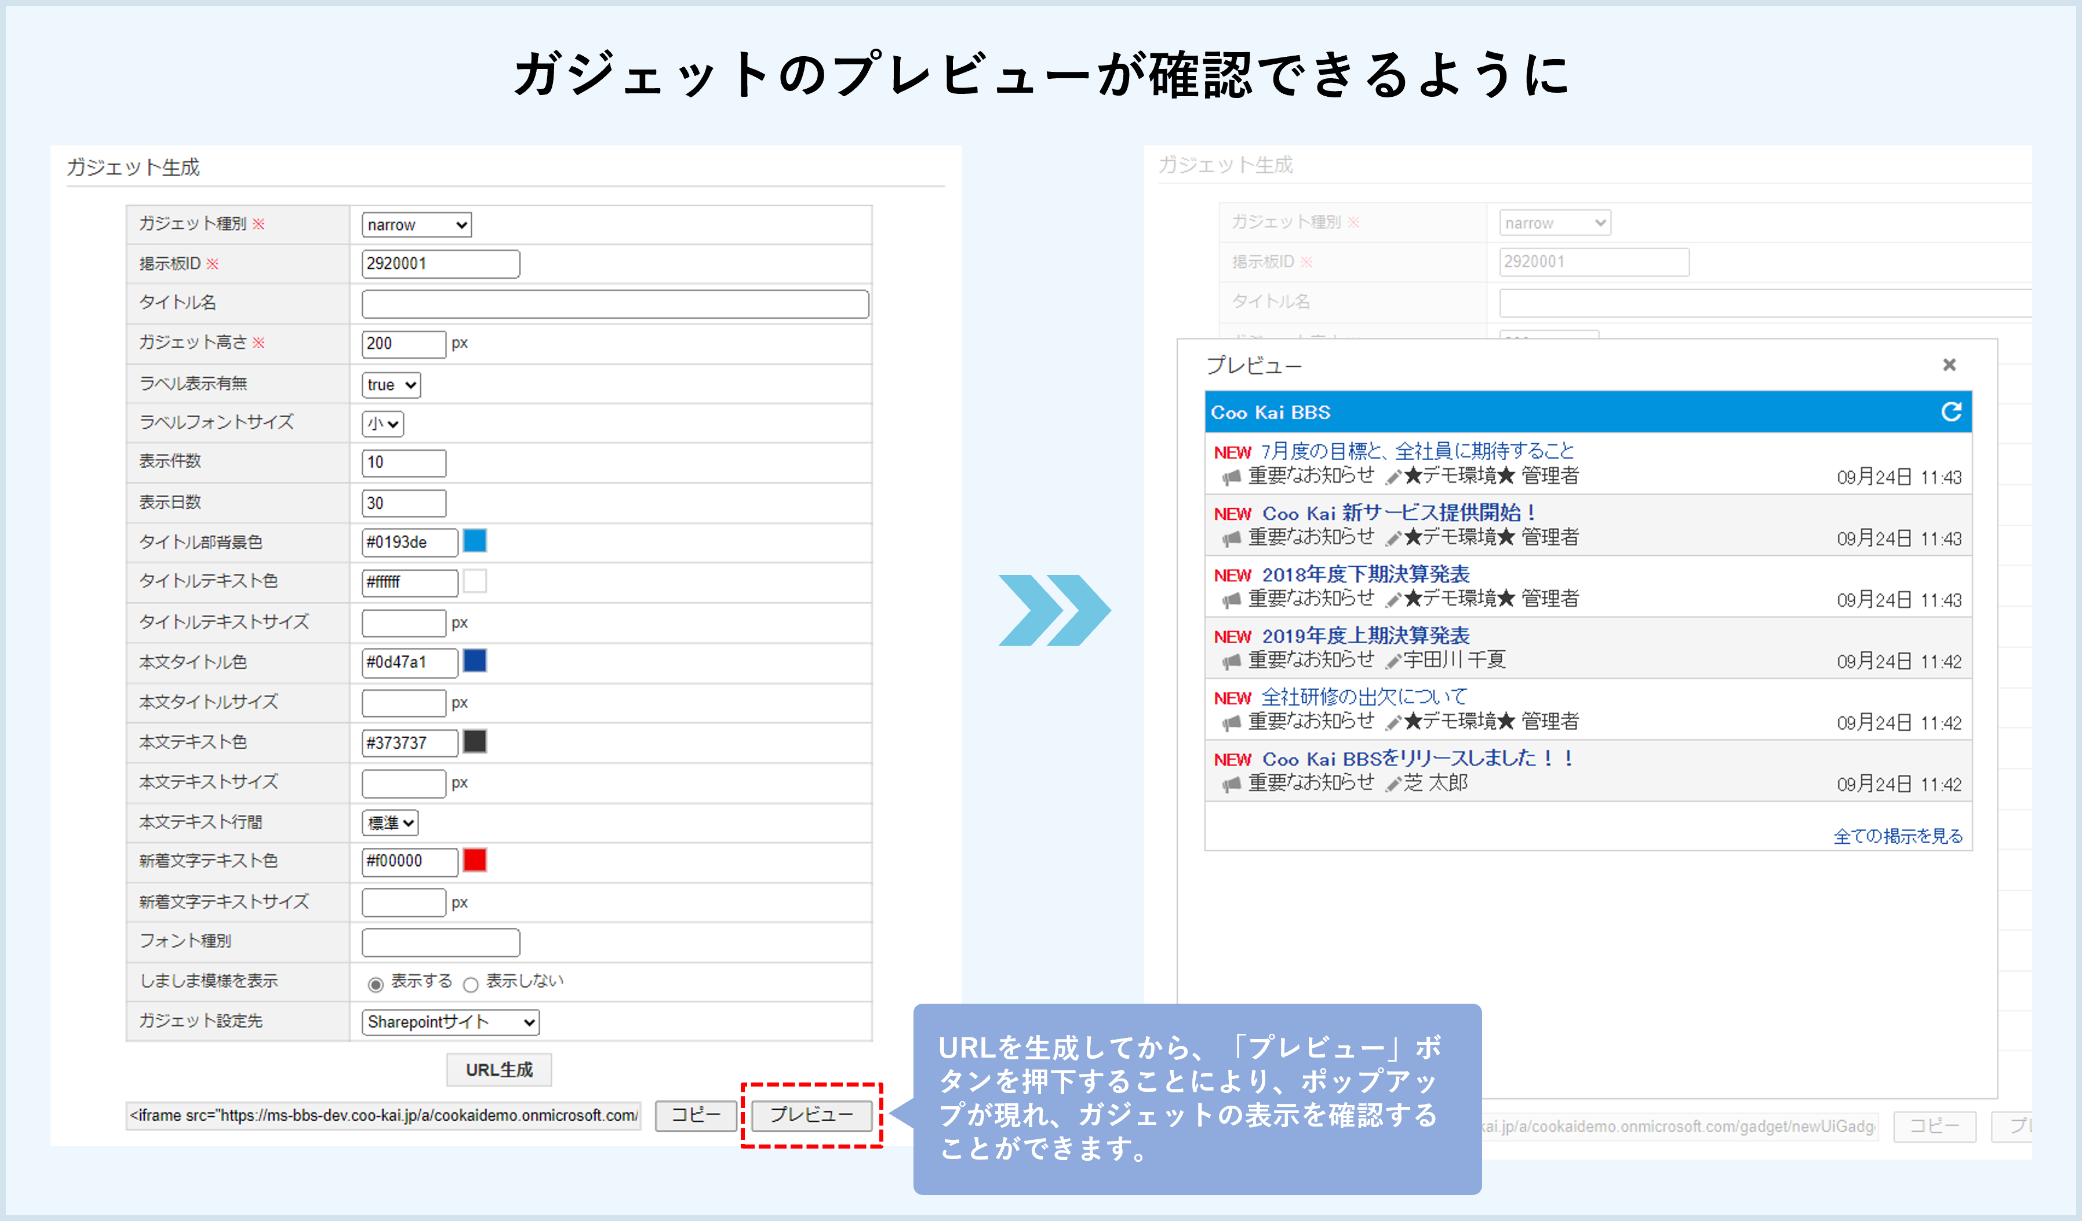Image resolution: width=2082 pixels, height=1221 pixels.
Task: Click the Coo Kai BBS title text
Action: coord(1271,412)
